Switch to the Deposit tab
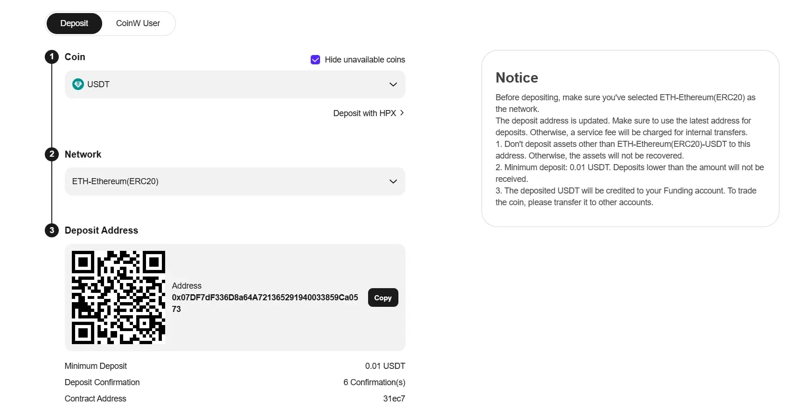The height and width of the screenshot is (408, 808). [74, 23]
